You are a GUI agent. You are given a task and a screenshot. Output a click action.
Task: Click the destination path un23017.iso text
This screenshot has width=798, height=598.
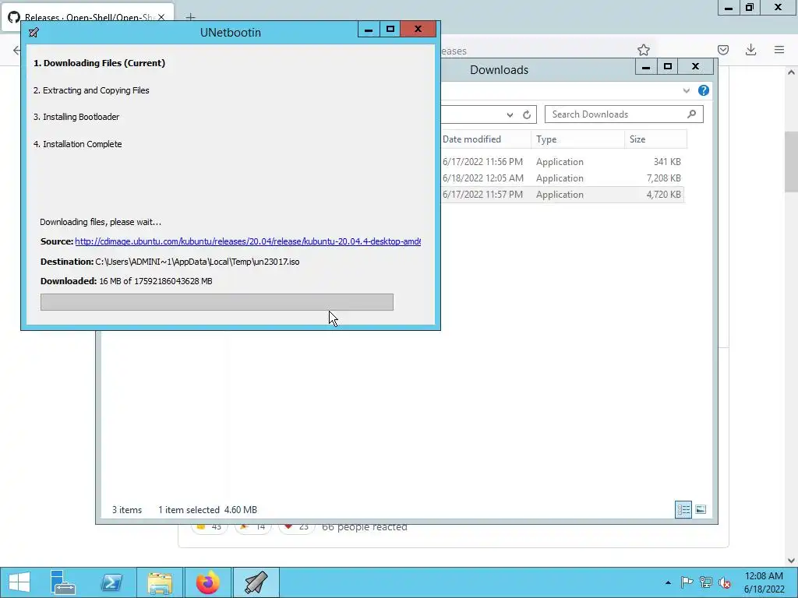(x=197, y=262)
